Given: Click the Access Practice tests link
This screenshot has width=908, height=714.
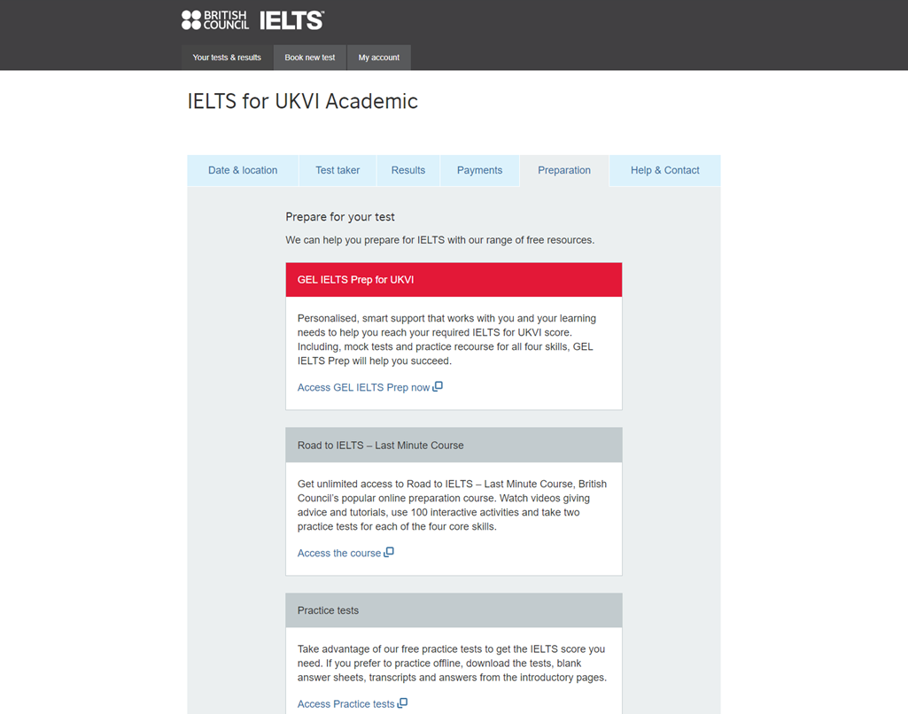Looking at the screenshot, I should click(345, 702).
